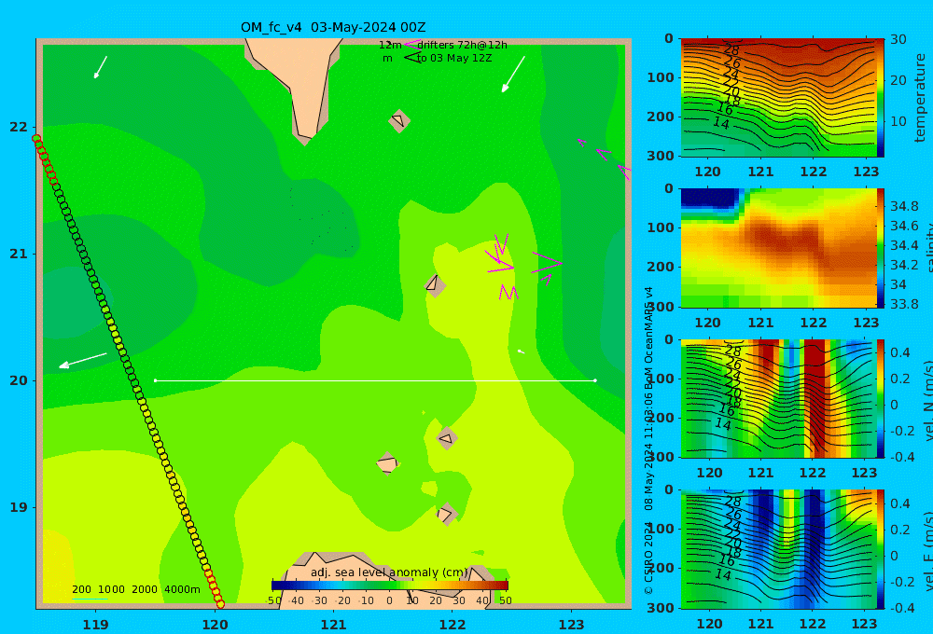Click the 34.8 tick on salinity color bar

tap(904, 206)
